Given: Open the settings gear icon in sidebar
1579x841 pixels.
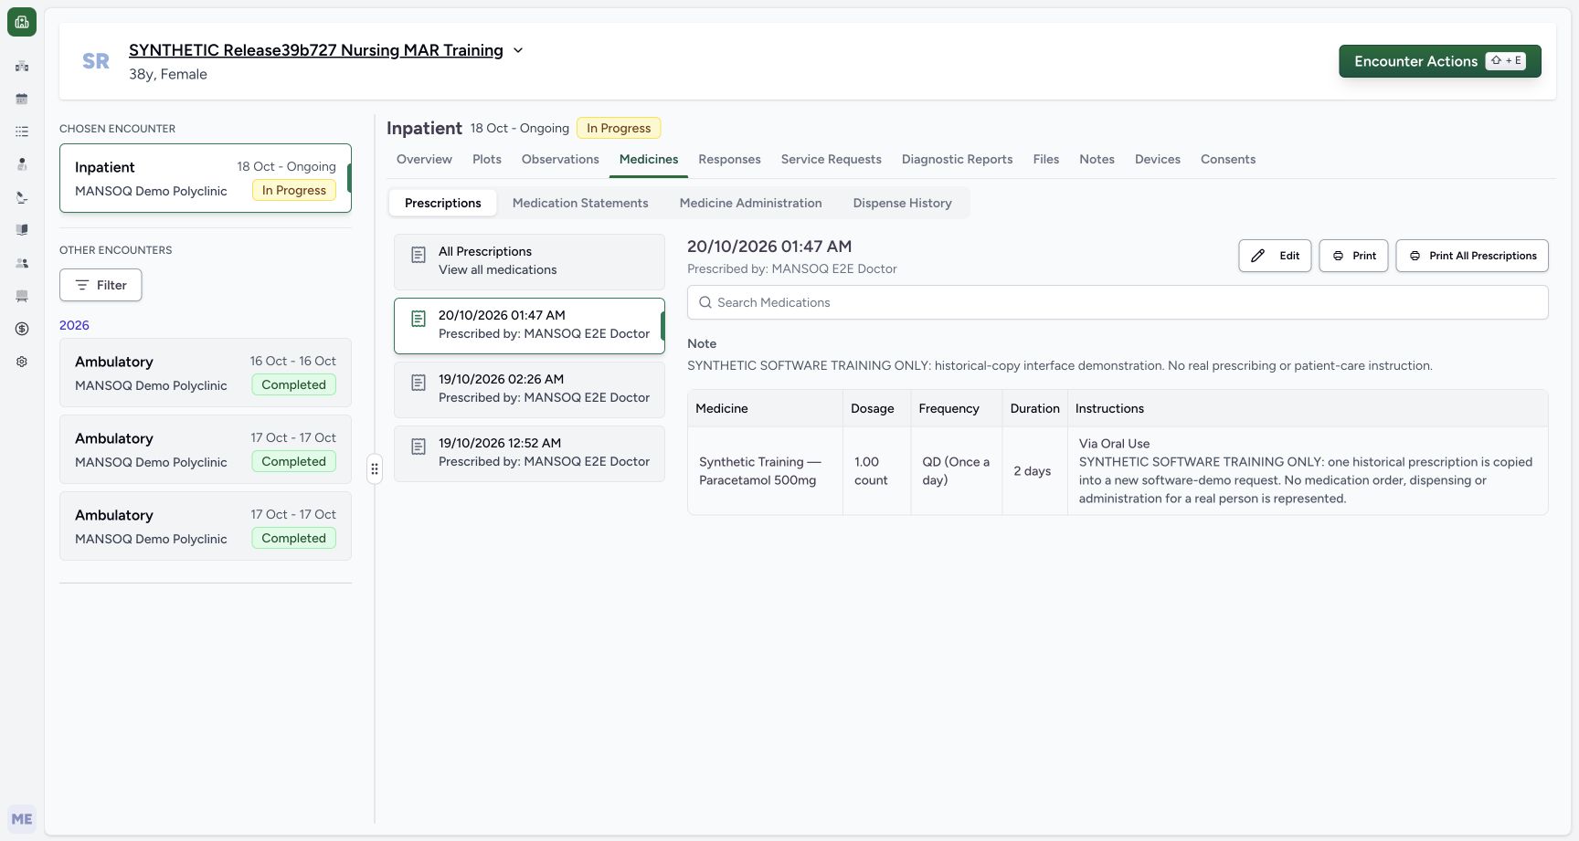Looking at the screenshot, I should [x=22, y=362].
